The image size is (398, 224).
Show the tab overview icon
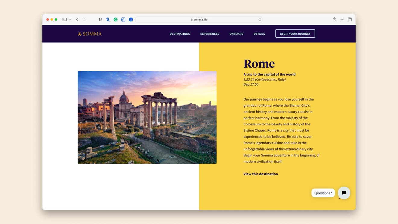click(x=350, y=19)
